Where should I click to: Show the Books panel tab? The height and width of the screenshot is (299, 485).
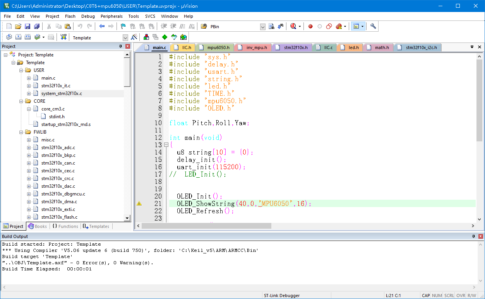pyautogui.click(x=38, y=226)
